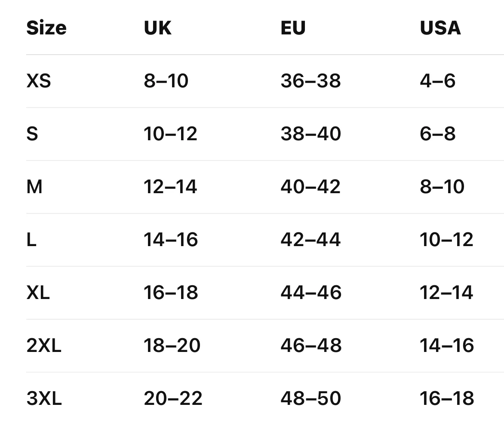Click USA size 14–16 cell

pos(447,345)
